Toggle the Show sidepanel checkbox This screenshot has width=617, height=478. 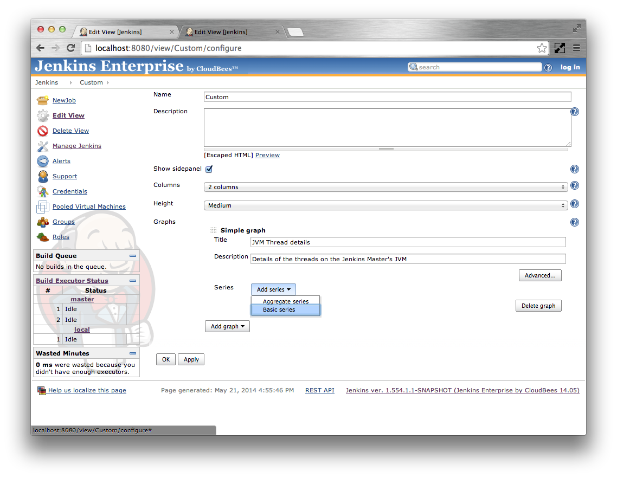pos(209,169)
